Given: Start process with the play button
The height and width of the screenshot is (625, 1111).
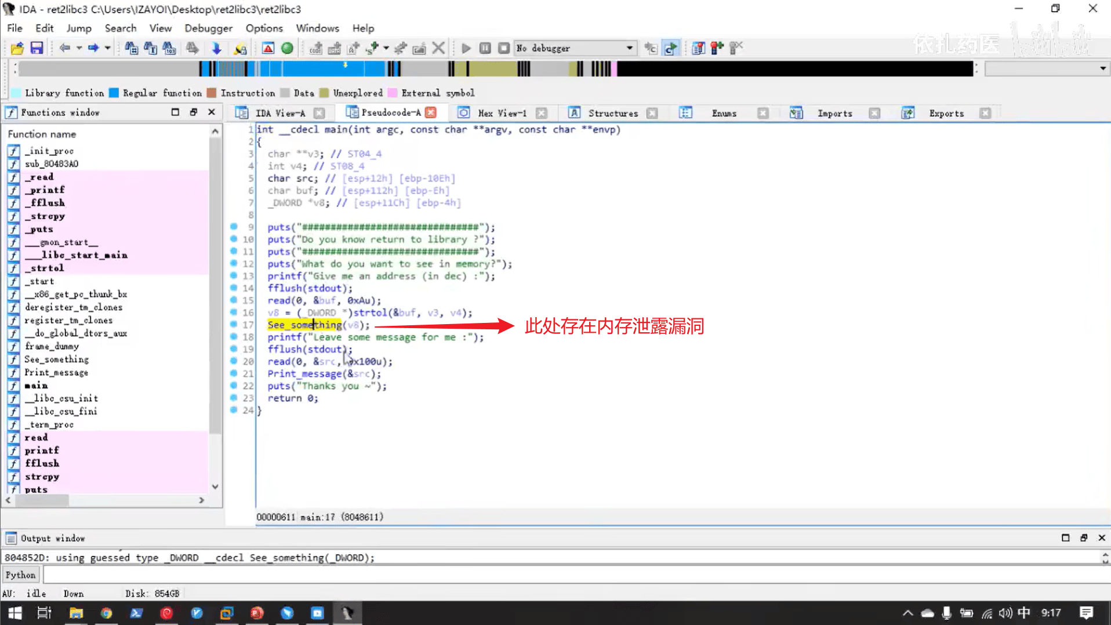Looking at the screenshot, I should [466, 48].
